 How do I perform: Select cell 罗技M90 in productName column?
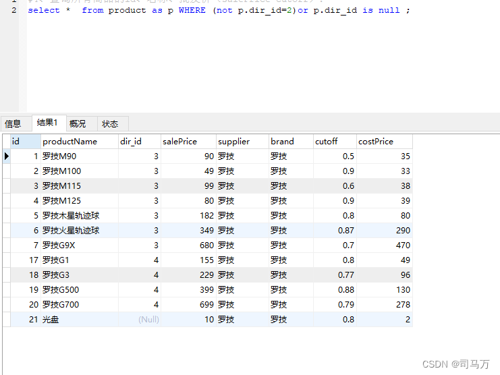80,156
